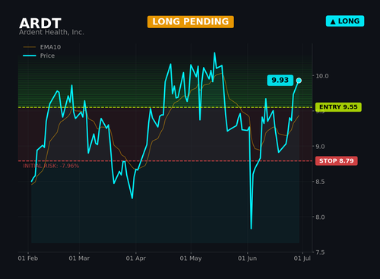Click the LONG PENDING status badge
The image size is (380, 279).
(191, 22)
